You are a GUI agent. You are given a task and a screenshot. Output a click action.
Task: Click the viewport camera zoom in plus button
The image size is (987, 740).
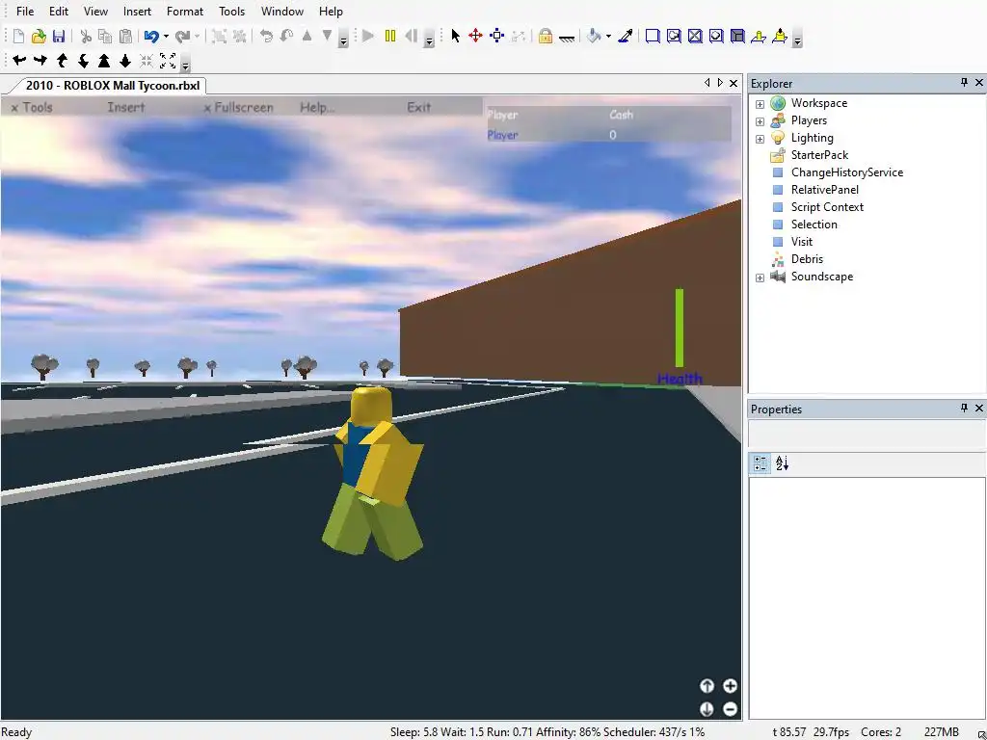pyautogui.click(x=731, y=686)
